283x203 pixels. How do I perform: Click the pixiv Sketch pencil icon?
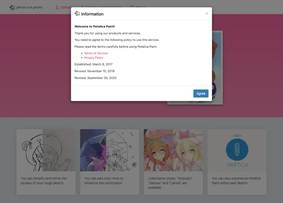tap(237, 149)
